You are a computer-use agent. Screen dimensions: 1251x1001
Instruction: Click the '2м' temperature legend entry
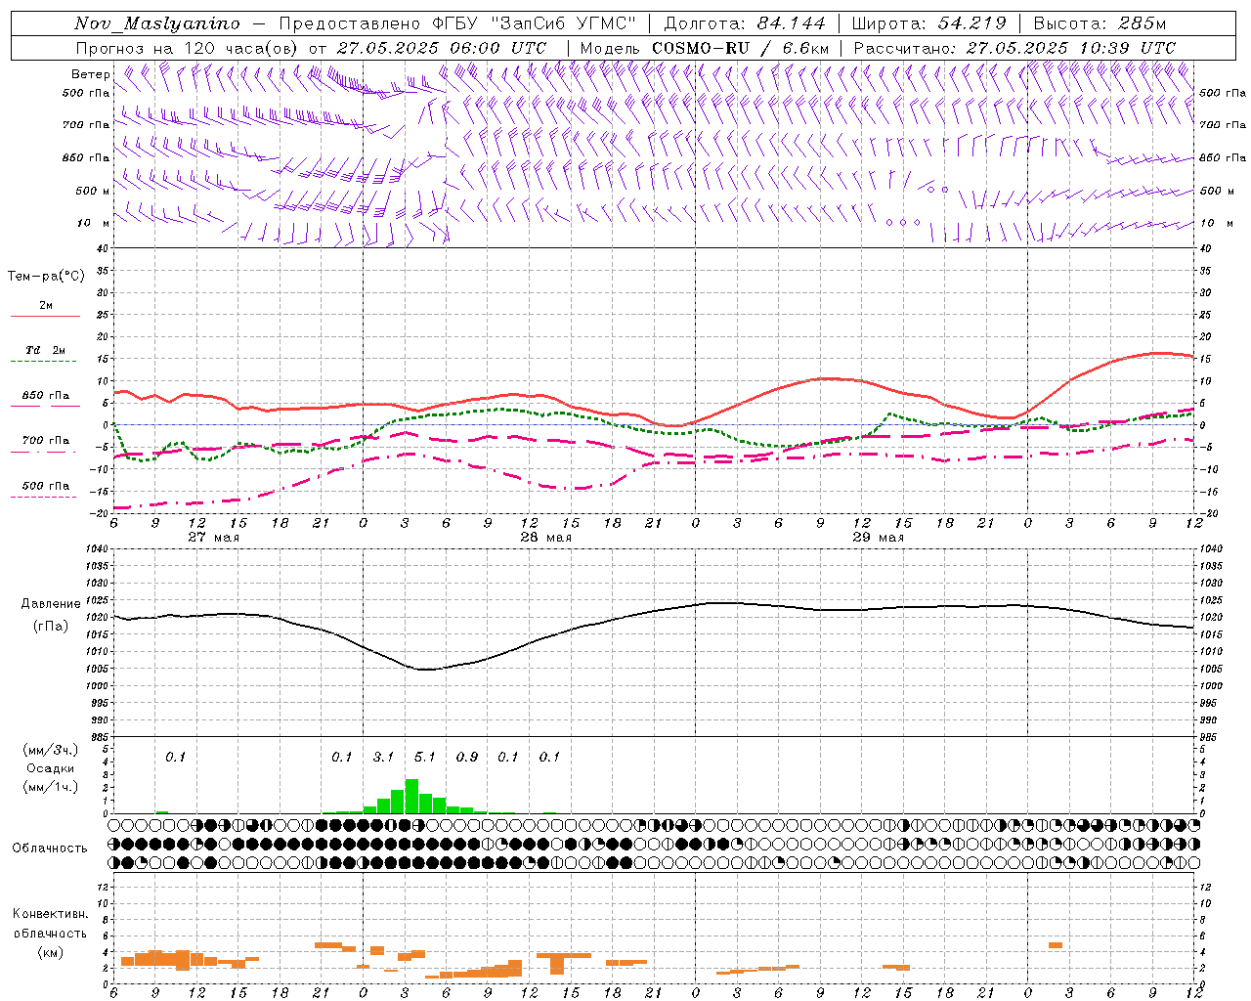[x=46, y=306]
